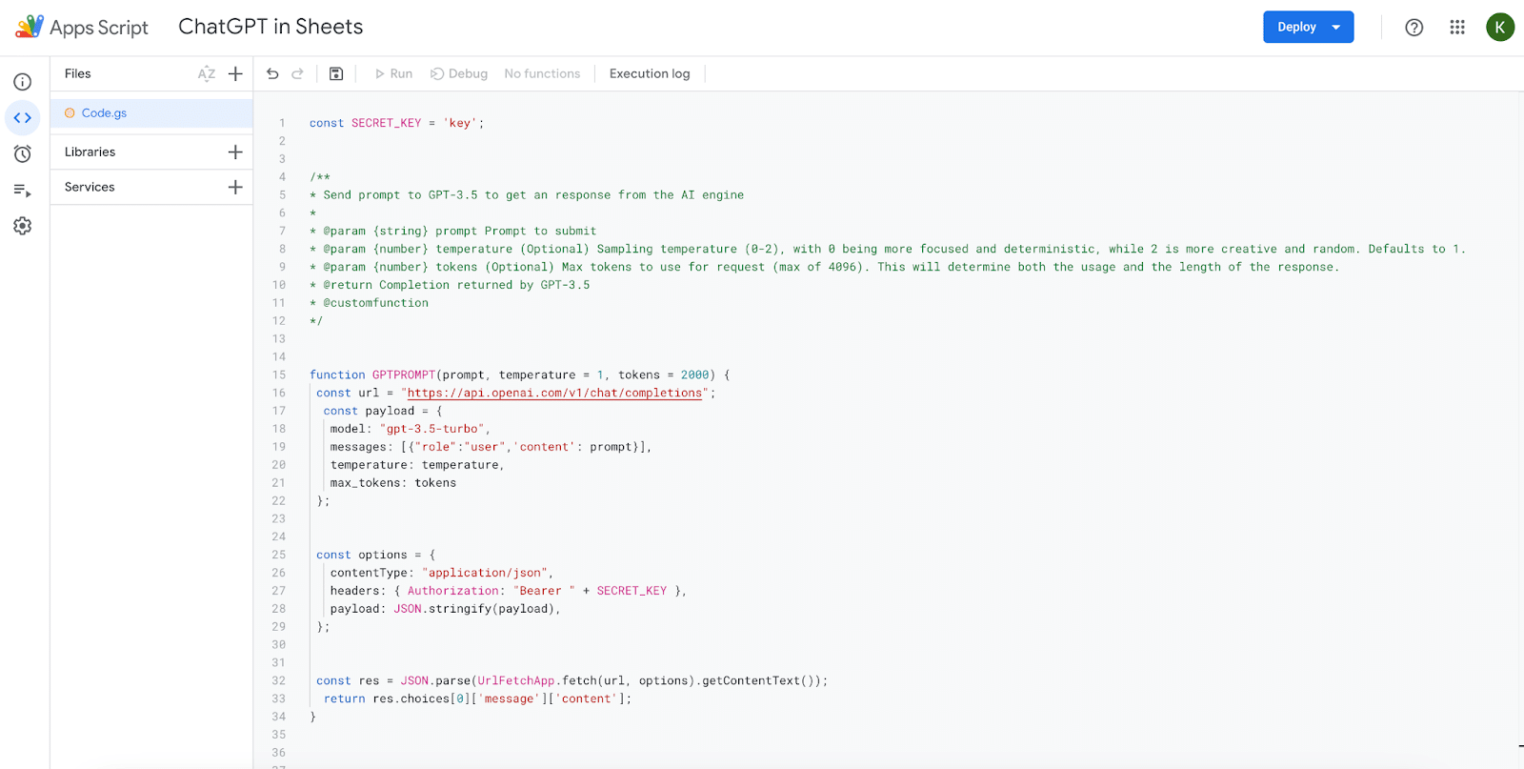Click the project title ChatGPT in Sheets
This screenshot has width=1524, height=769.
(271, 27)
